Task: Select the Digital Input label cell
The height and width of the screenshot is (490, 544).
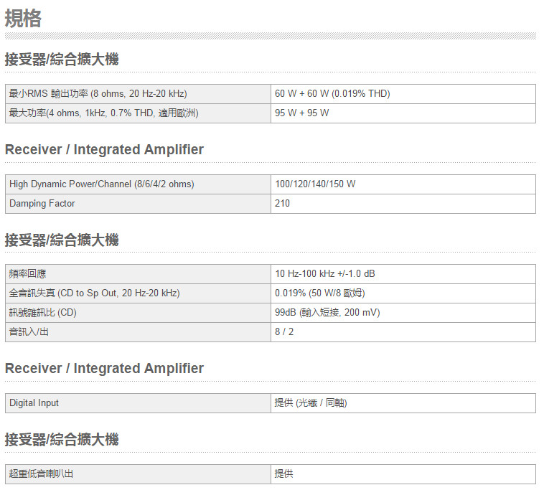Action: click(34, 403)
